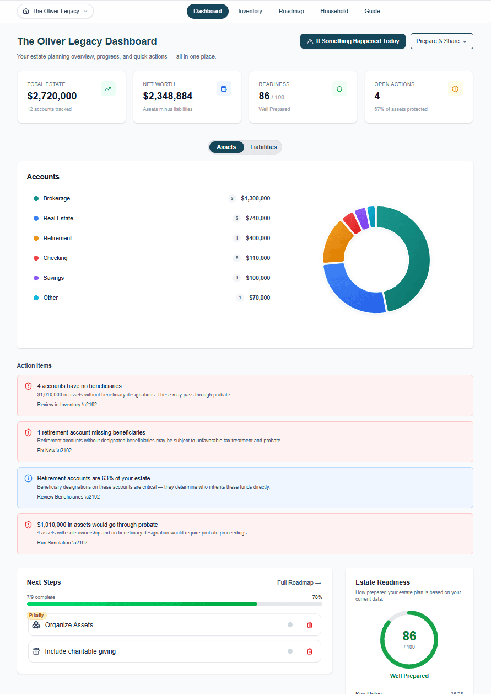Screen dimensions: 491x694
Task: Click the Readiness shield icon
Action: [x=339, y=89]
